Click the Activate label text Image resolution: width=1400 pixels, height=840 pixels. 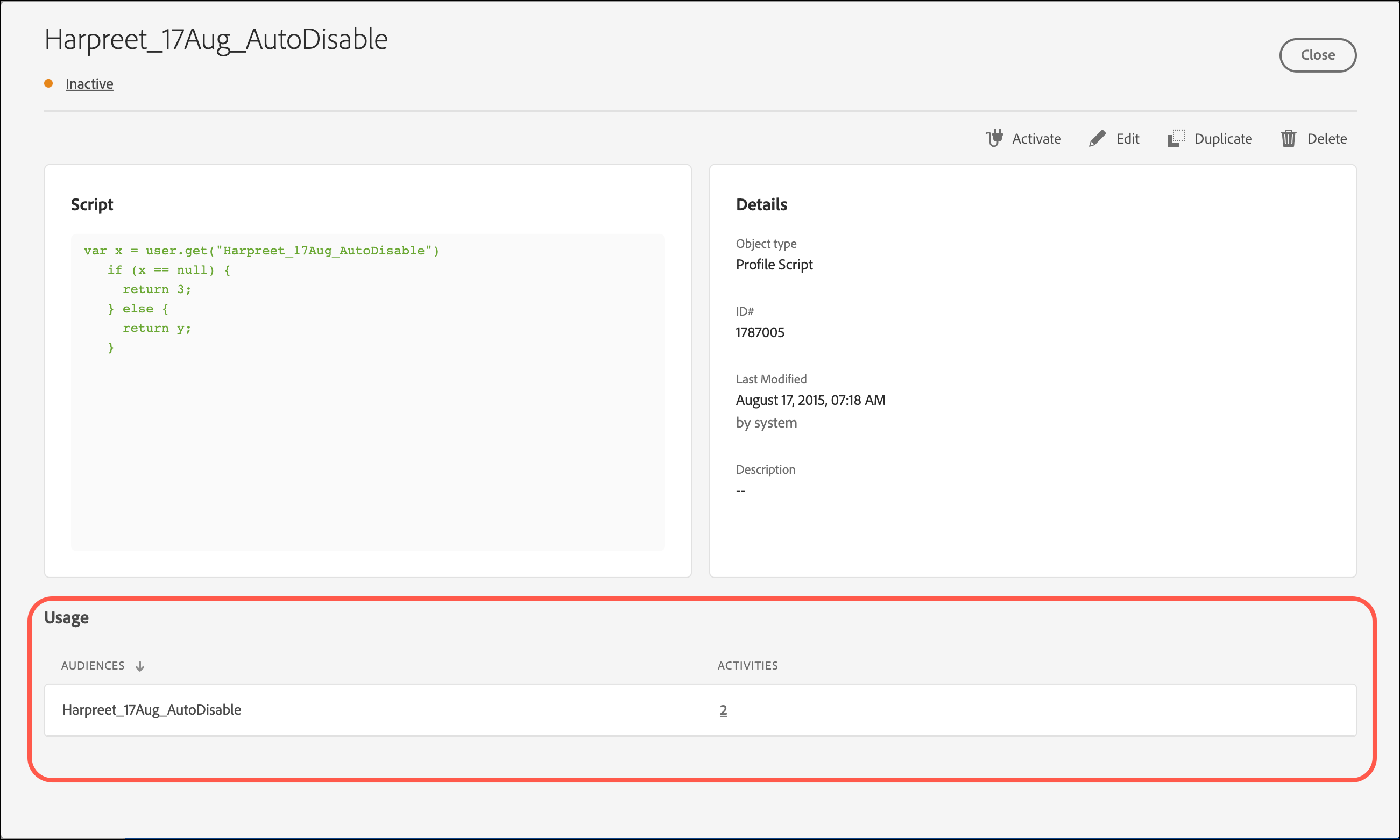(1036, 139)
